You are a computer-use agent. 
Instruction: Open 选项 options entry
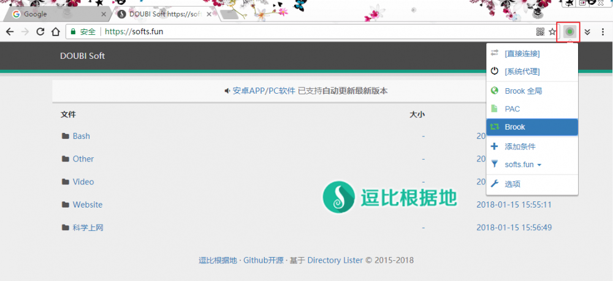[x=512, y=184]
